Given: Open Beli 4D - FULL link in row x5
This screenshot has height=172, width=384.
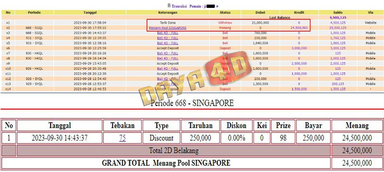Looking at the screenshot, I should [168, 43].
